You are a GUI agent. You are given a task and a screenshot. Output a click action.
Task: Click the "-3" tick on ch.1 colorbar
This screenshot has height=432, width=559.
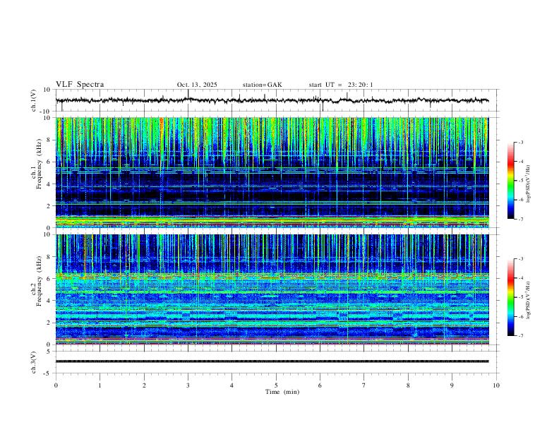(520, 142)
